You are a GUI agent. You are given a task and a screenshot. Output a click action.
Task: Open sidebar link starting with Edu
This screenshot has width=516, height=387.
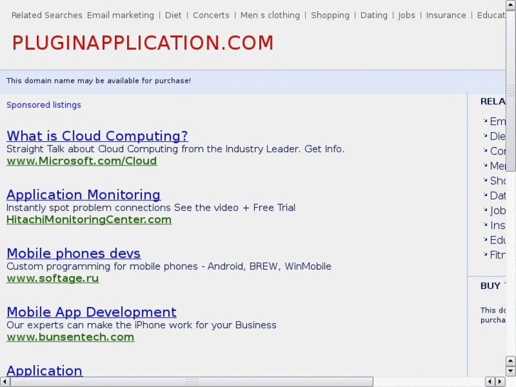[498, 240]
